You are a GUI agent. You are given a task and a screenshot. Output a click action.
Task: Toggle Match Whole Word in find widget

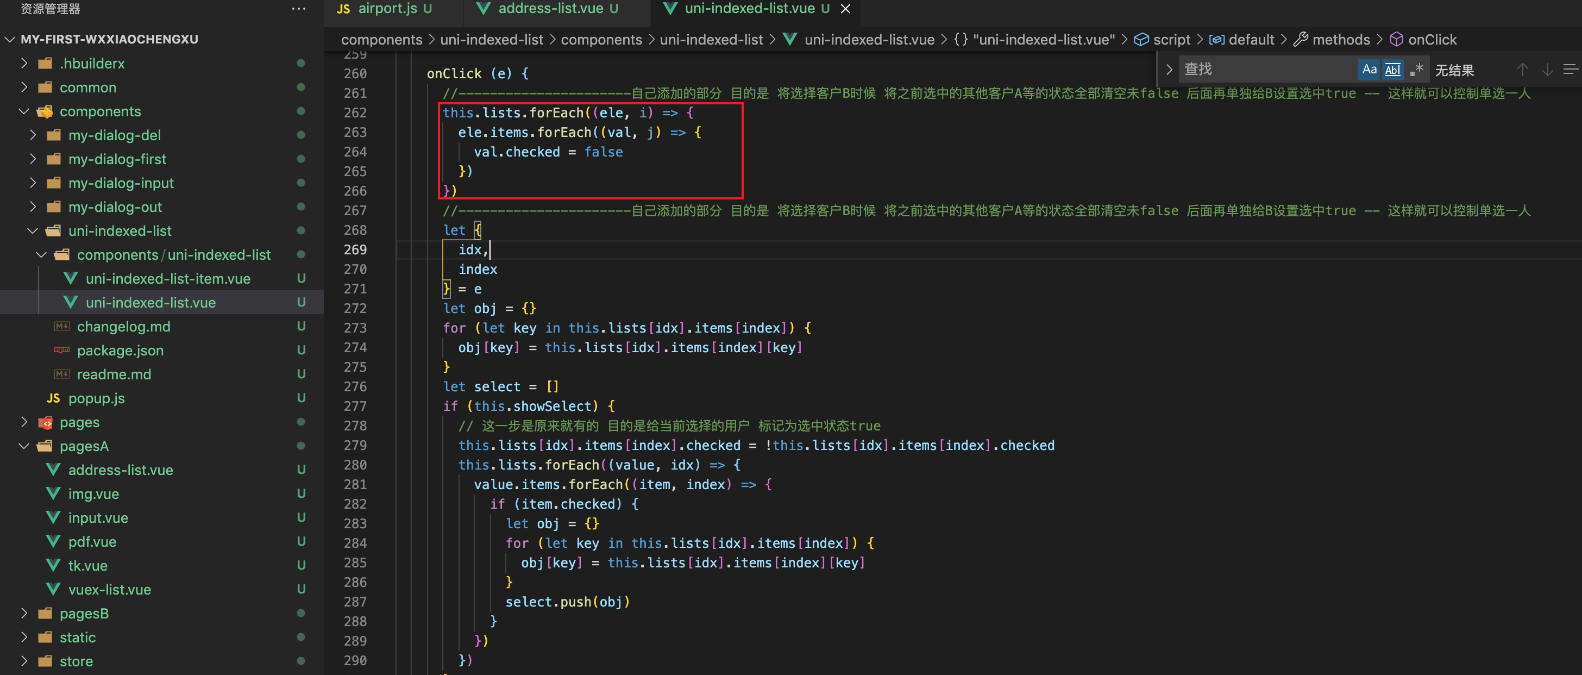point(1392,70)
